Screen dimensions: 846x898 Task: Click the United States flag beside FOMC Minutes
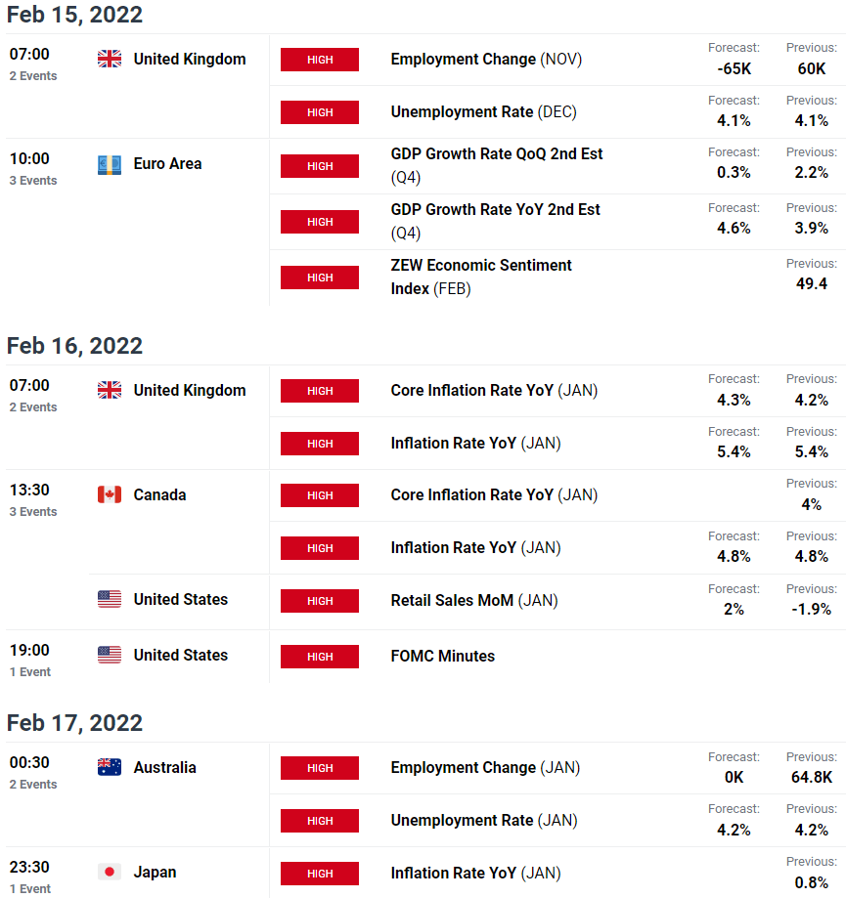point(109,655)
